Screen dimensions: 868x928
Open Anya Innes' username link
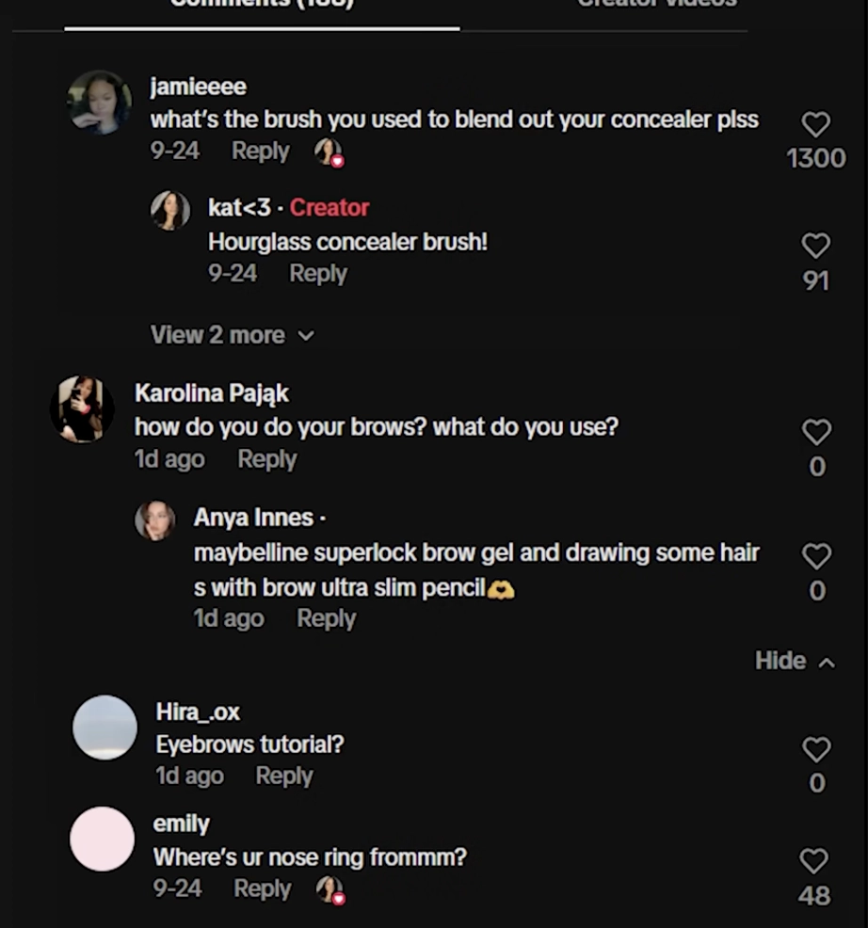coord(253,518)
